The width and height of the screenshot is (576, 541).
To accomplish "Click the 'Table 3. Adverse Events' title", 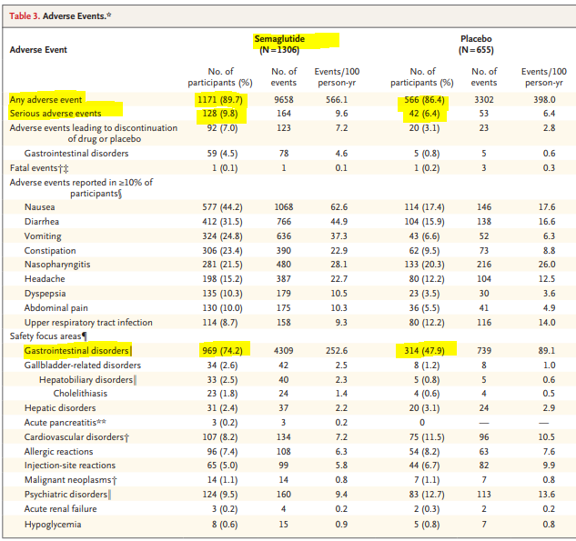I will [60, 16].
